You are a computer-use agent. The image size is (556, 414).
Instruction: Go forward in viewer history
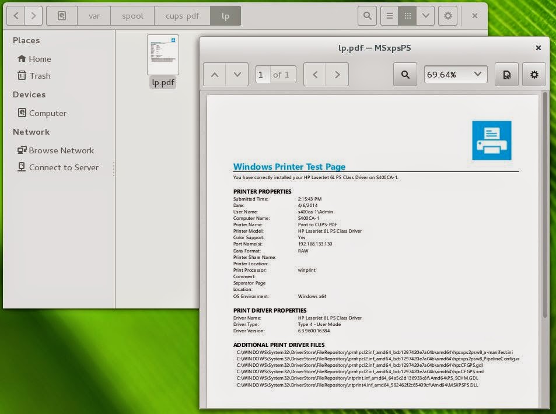(x=337, y=75)
